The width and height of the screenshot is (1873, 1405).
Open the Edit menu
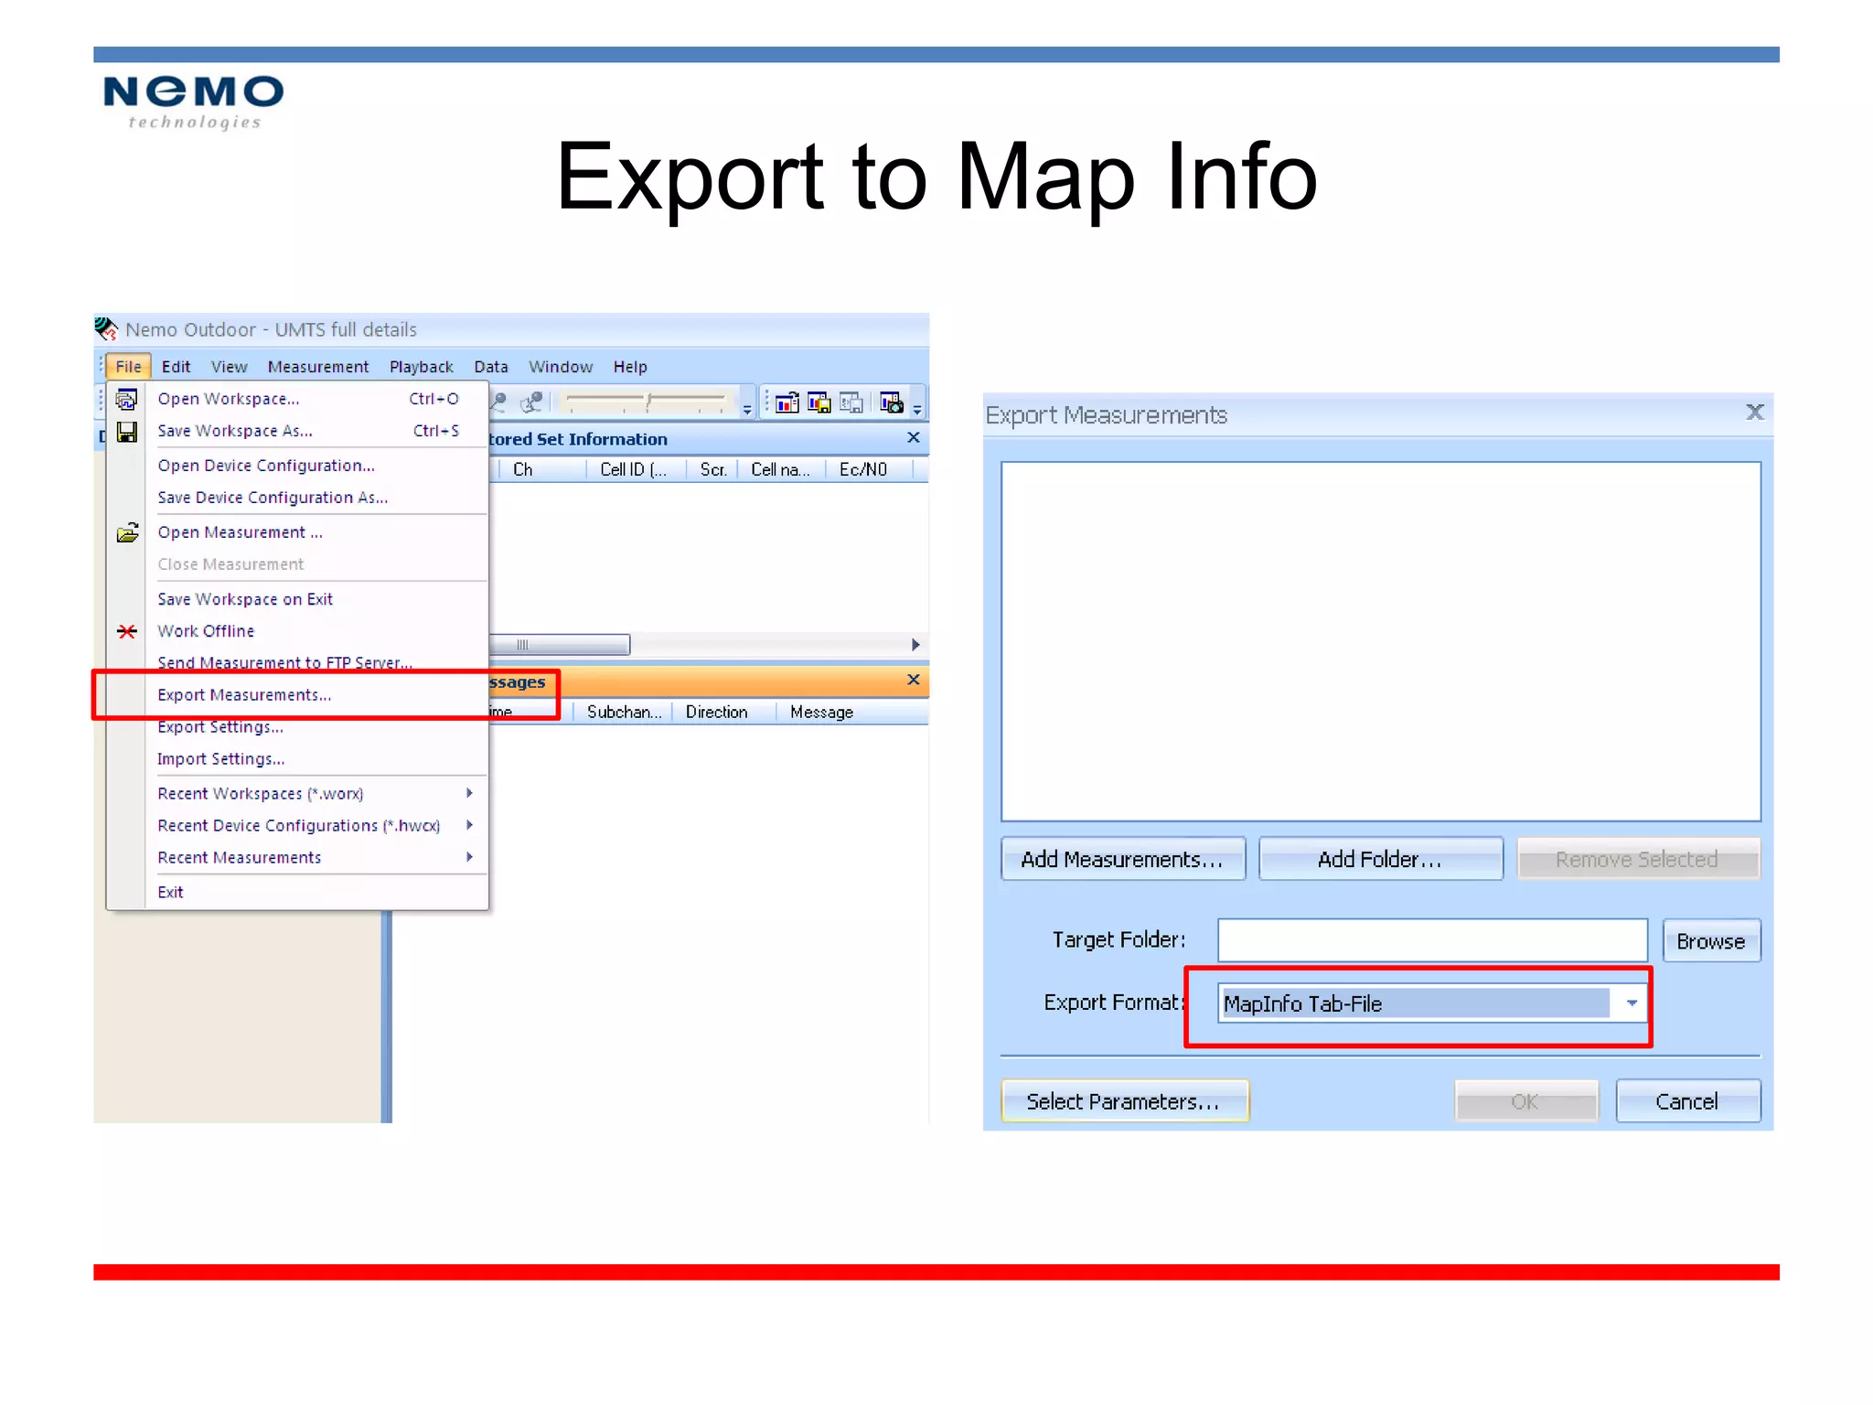pos(176,367)
